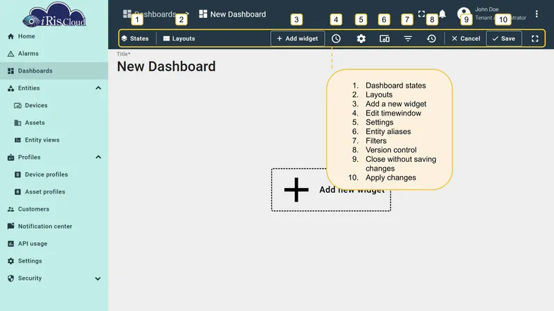
Task: Open the Edit timewindow clock icon
Action: point(336,39)
